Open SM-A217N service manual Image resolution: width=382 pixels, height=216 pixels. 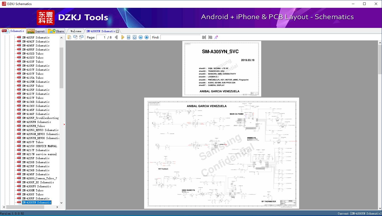39,154
